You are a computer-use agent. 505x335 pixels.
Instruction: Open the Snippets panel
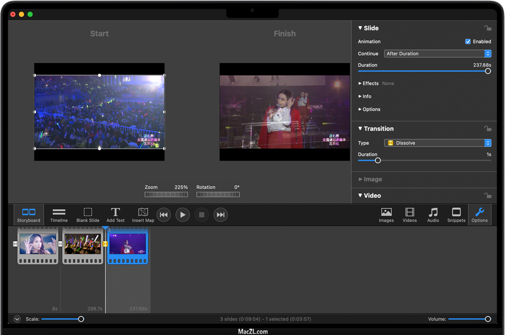coord(456,215)
